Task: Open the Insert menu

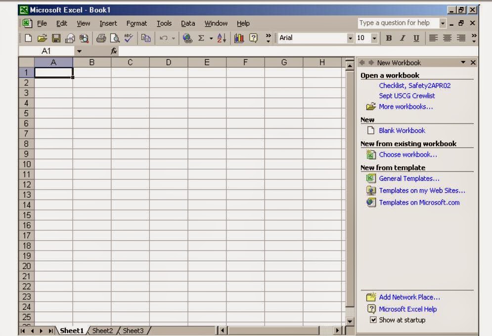Action: 108,23
